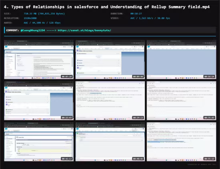Image resolution: width=220 pixels, height=169 pixels.
Task: Click the SIZE: label
Action: point(8,14)
